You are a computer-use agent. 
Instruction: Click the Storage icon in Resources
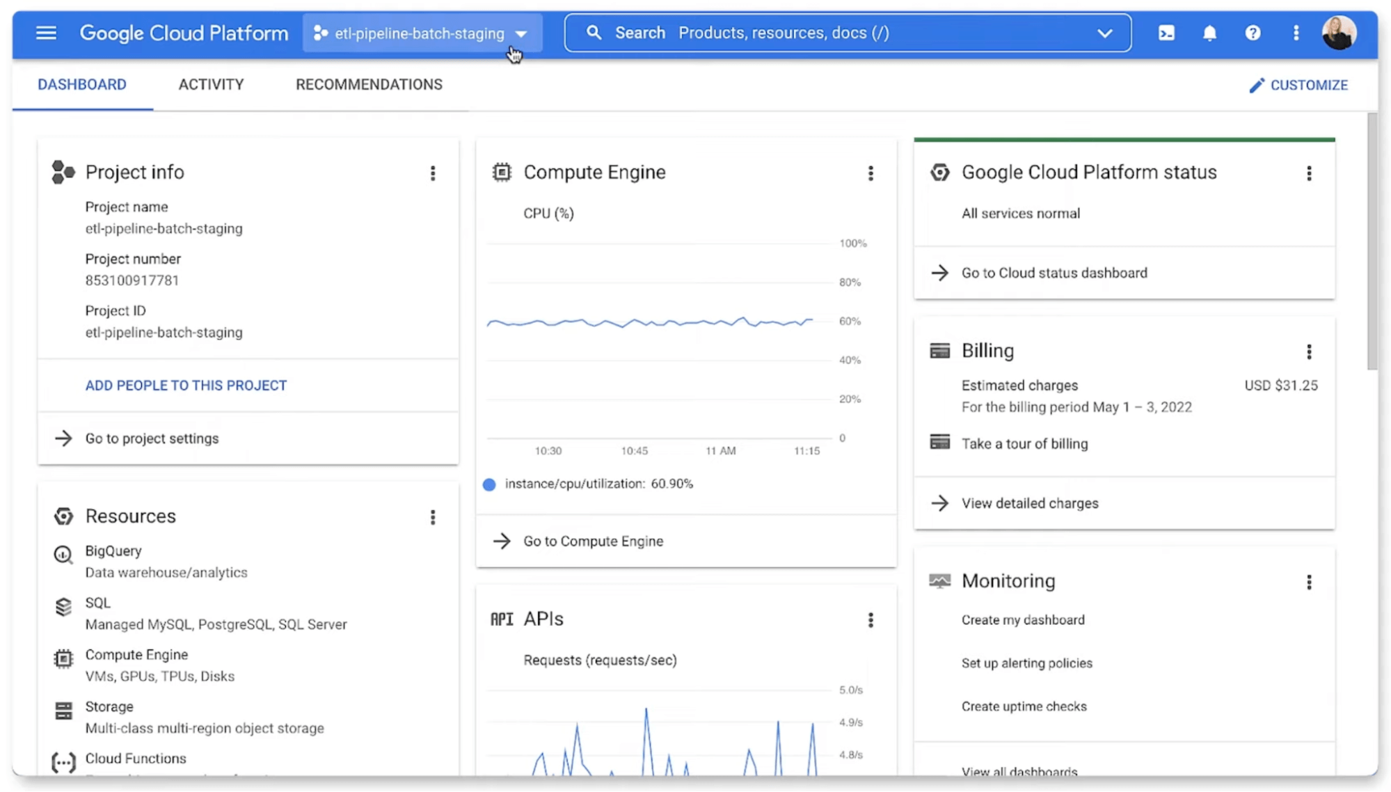[x=63, y=711]
